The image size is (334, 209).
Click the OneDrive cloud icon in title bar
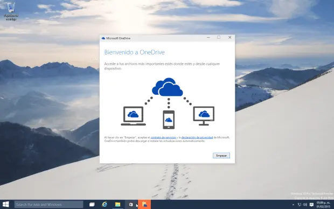tap(103, 38)
